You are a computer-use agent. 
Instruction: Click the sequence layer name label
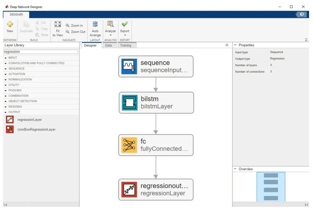coord(155,63)
